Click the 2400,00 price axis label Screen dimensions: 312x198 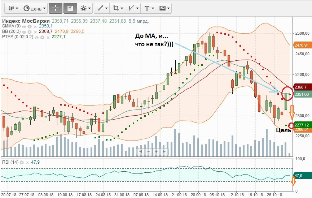pyautogui.click(x=302, y=74)
